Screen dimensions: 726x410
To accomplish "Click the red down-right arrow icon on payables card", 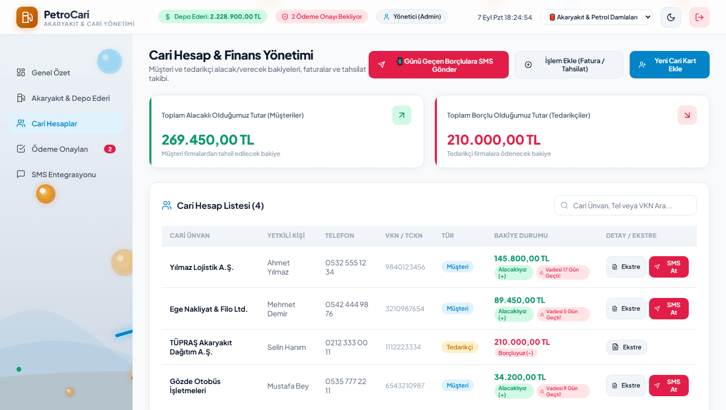I will click(687, 115).
